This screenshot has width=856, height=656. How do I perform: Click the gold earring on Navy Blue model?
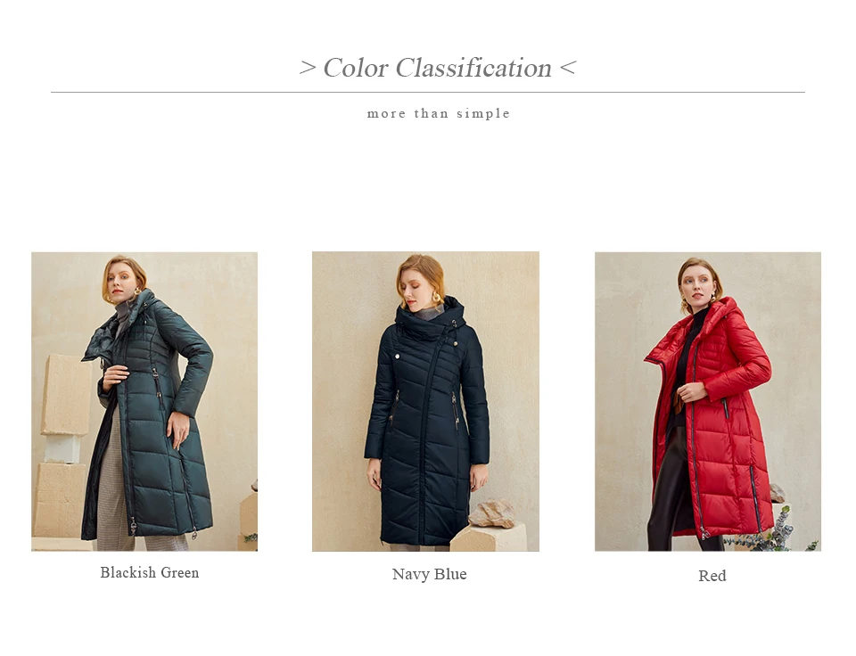[437, 298]
